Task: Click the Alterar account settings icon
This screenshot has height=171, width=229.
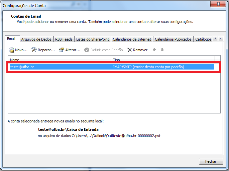Action: coord(61,50)
